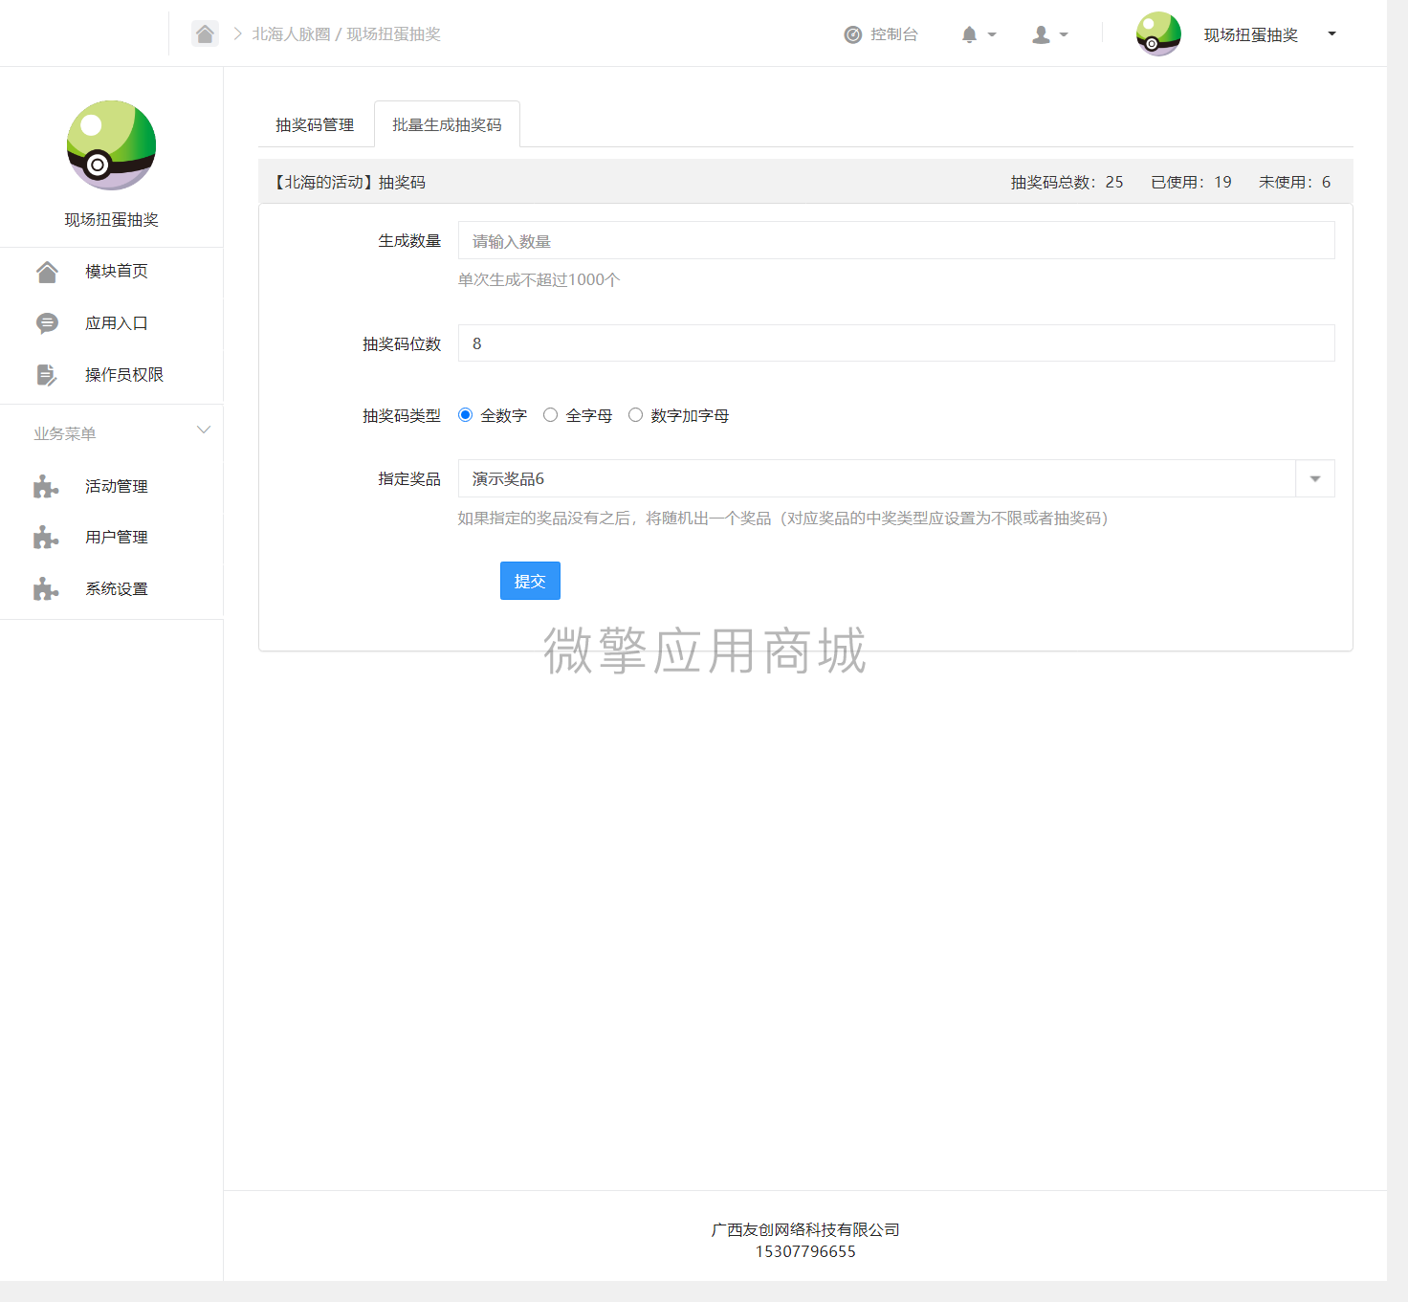Click the puzzle icon beside 系统设置

[x=46, y=589]
